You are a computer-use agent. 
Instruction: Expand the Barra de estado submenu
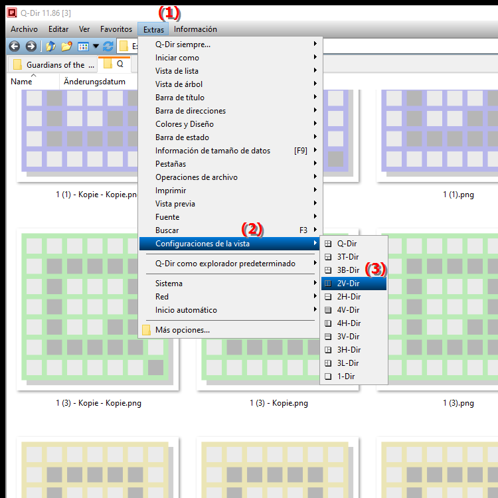(x=229, y=137)
